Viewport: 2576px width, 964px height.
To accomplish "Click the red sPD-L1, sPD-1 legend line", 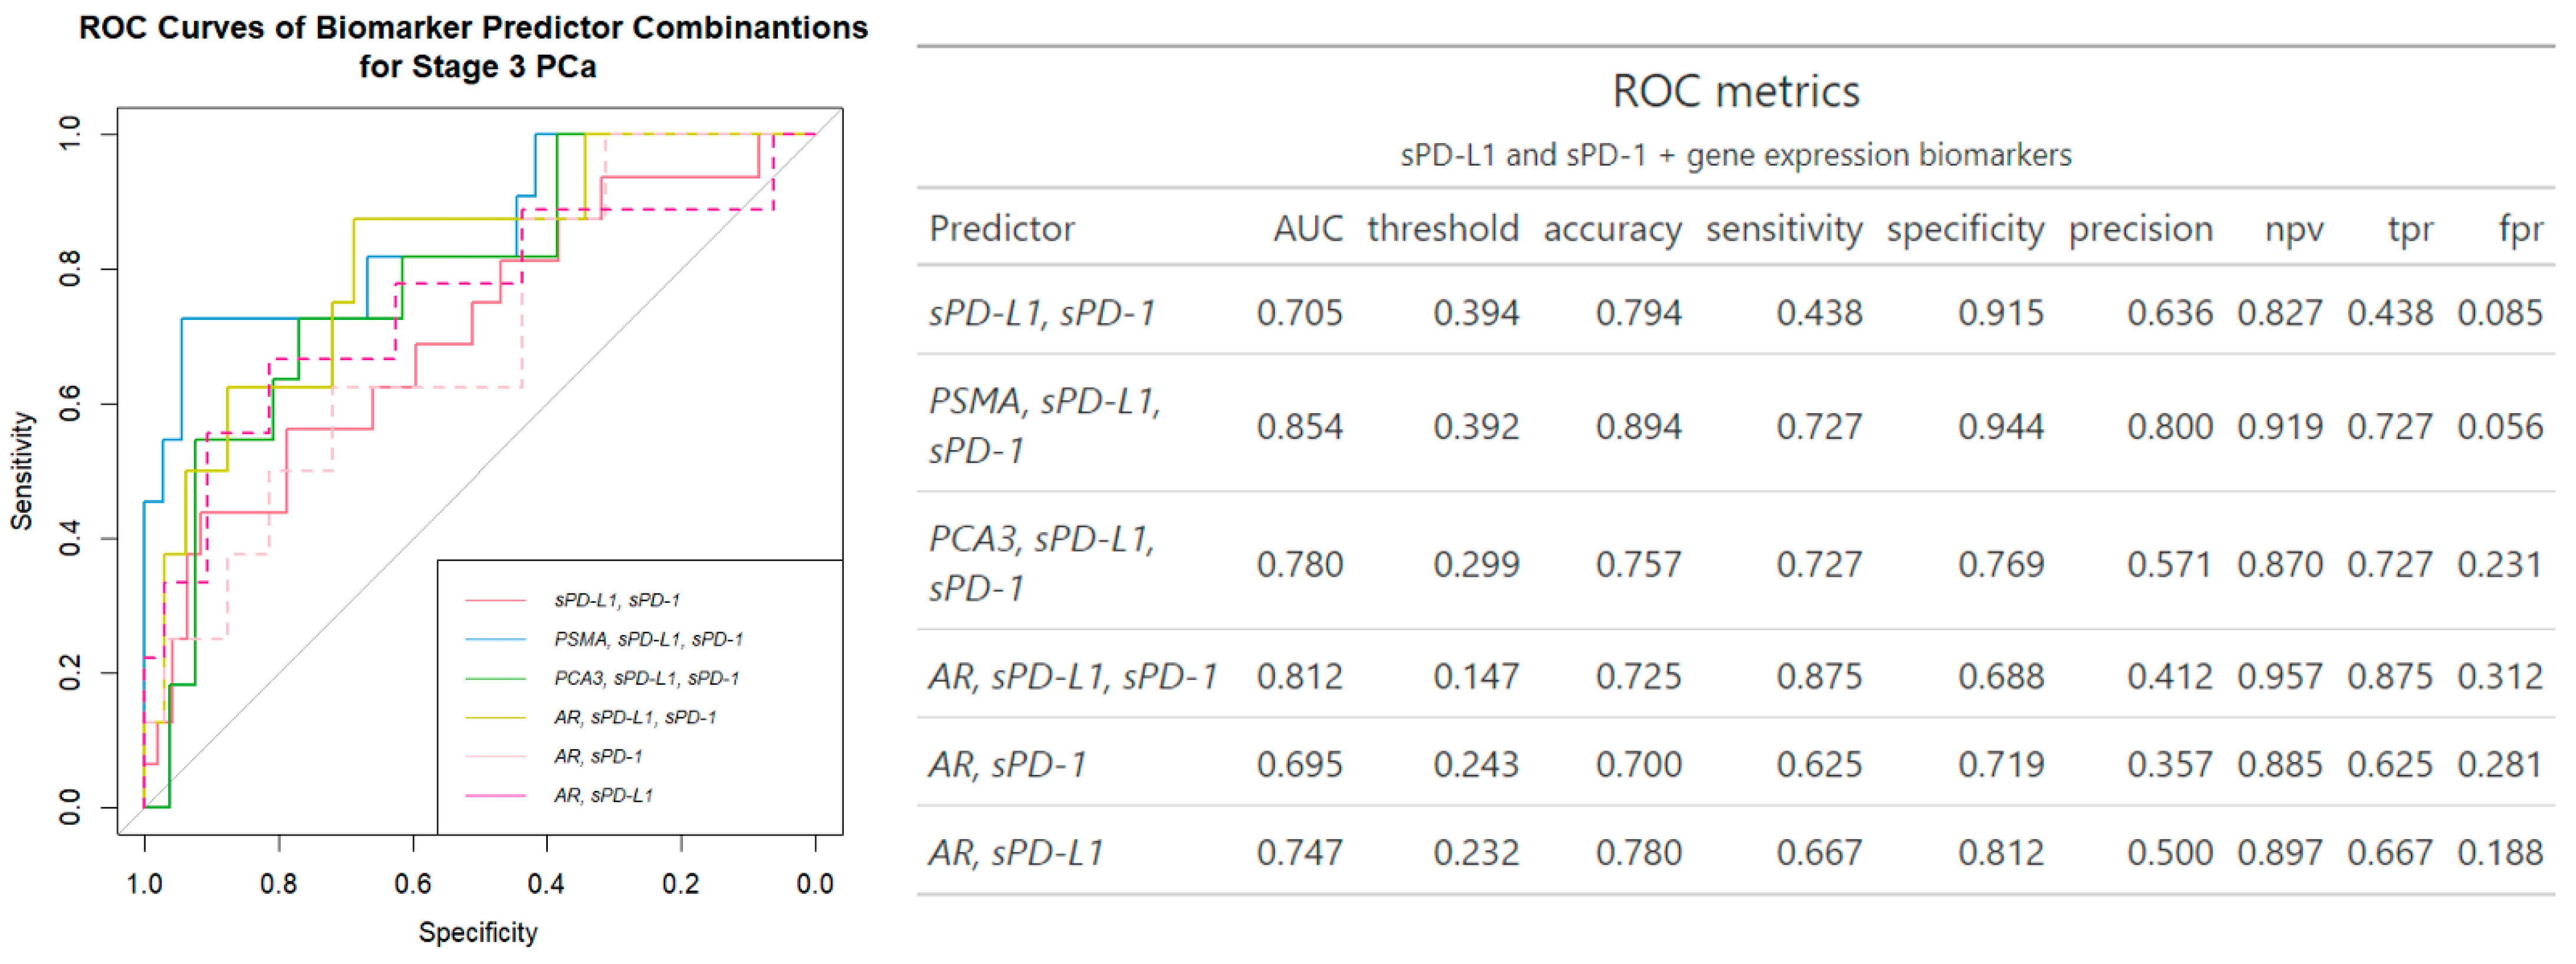I will click(495, 600).
